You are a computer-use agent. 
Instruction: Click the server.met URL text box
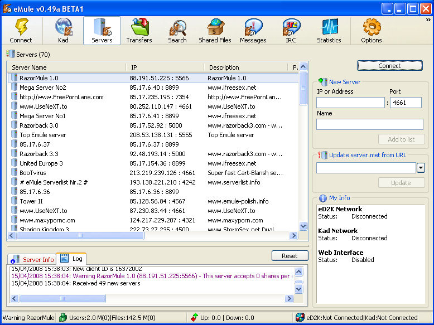[x=366, y=168]
